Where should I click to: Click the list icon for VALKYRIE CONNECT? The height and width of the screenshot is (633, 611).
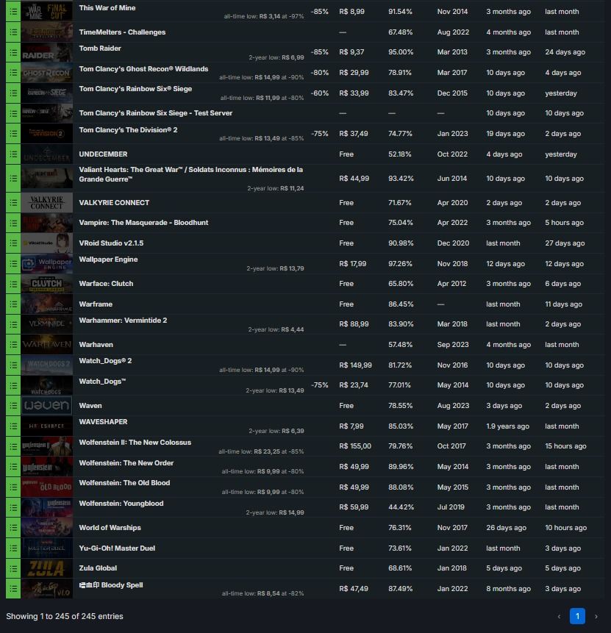[x=13, y=203]
